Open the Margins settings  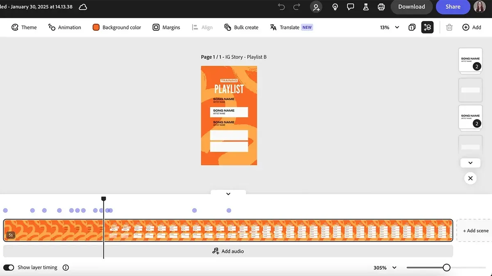(x=166, y=27)
